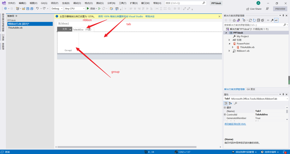Toggle Preview Selected Items in Solution Explorer
This screenshot has height=154, width=290.
[x=276, y=20]
